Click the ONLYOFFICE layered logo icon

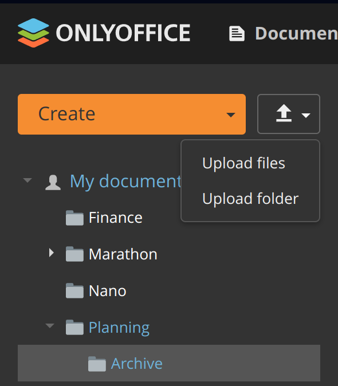(x=33, y=33)
